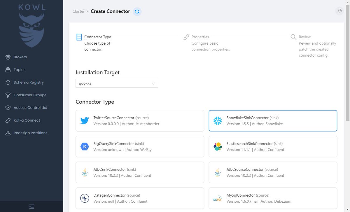Click the Java logo on JdbcSinkConnector
This screenshot has height=212, width=350.
[x=85, y=172]
